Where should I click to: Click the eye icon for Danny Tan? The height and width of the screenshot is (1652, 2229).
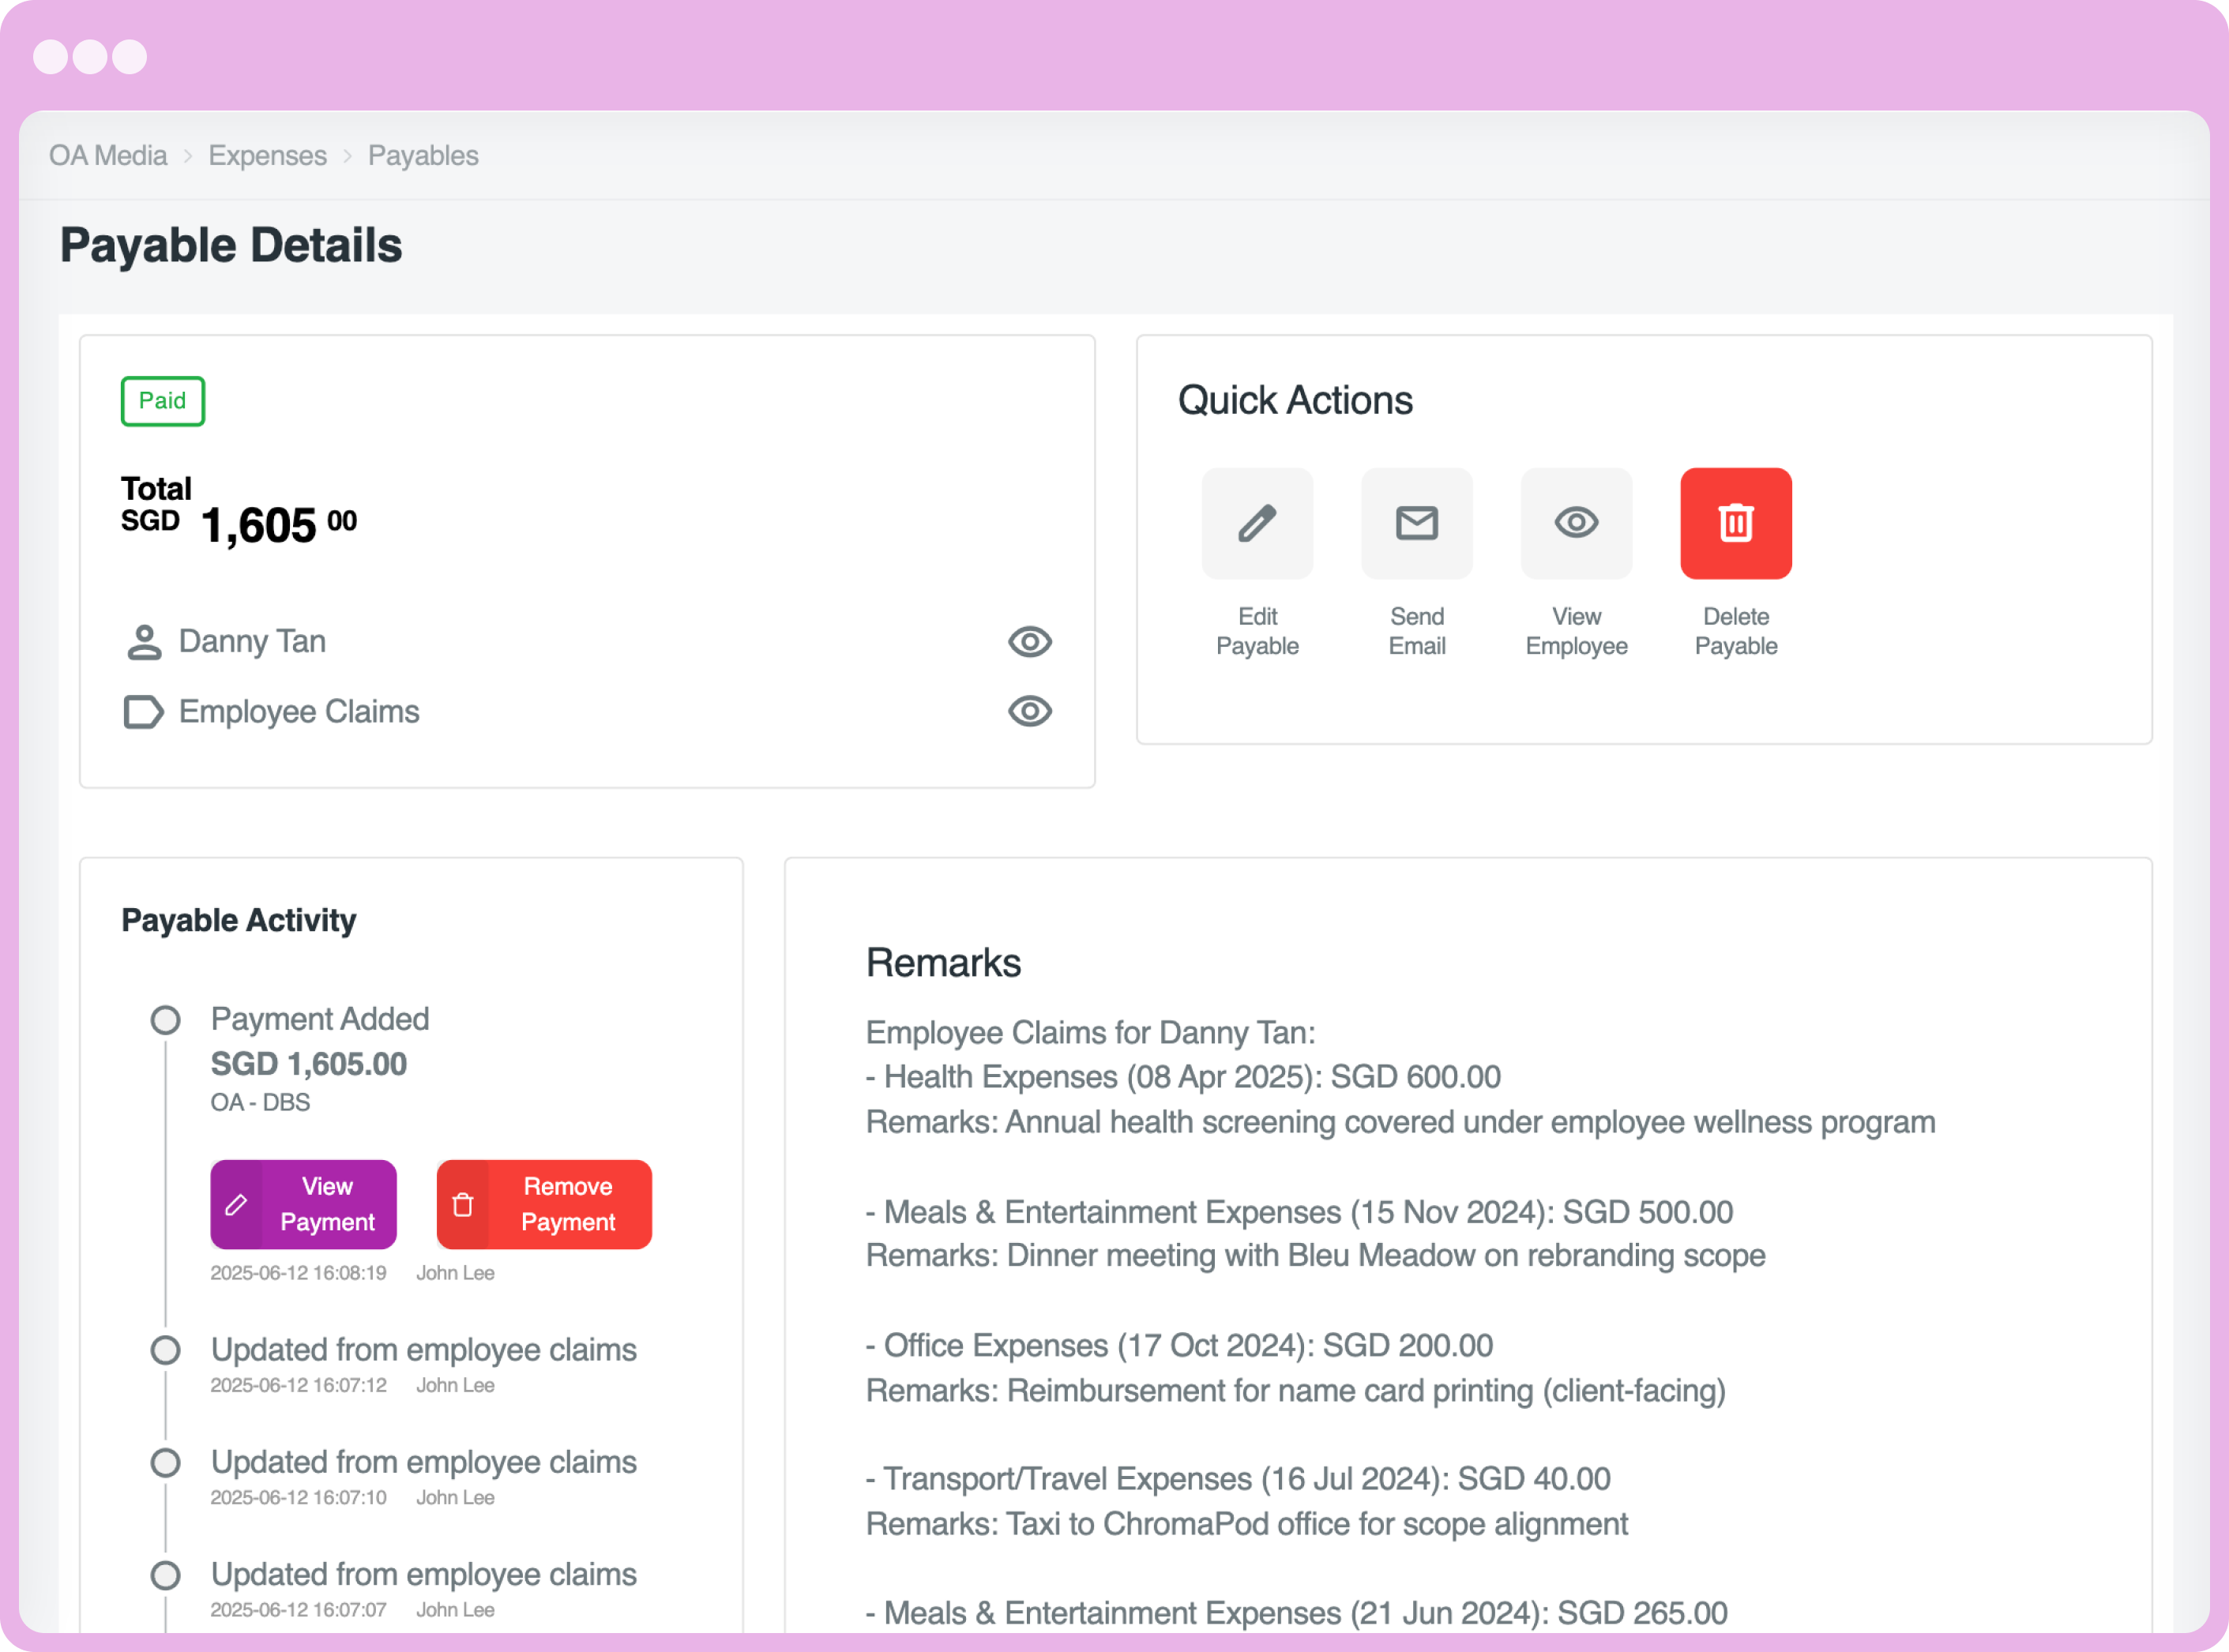(x=1029, y=642)
